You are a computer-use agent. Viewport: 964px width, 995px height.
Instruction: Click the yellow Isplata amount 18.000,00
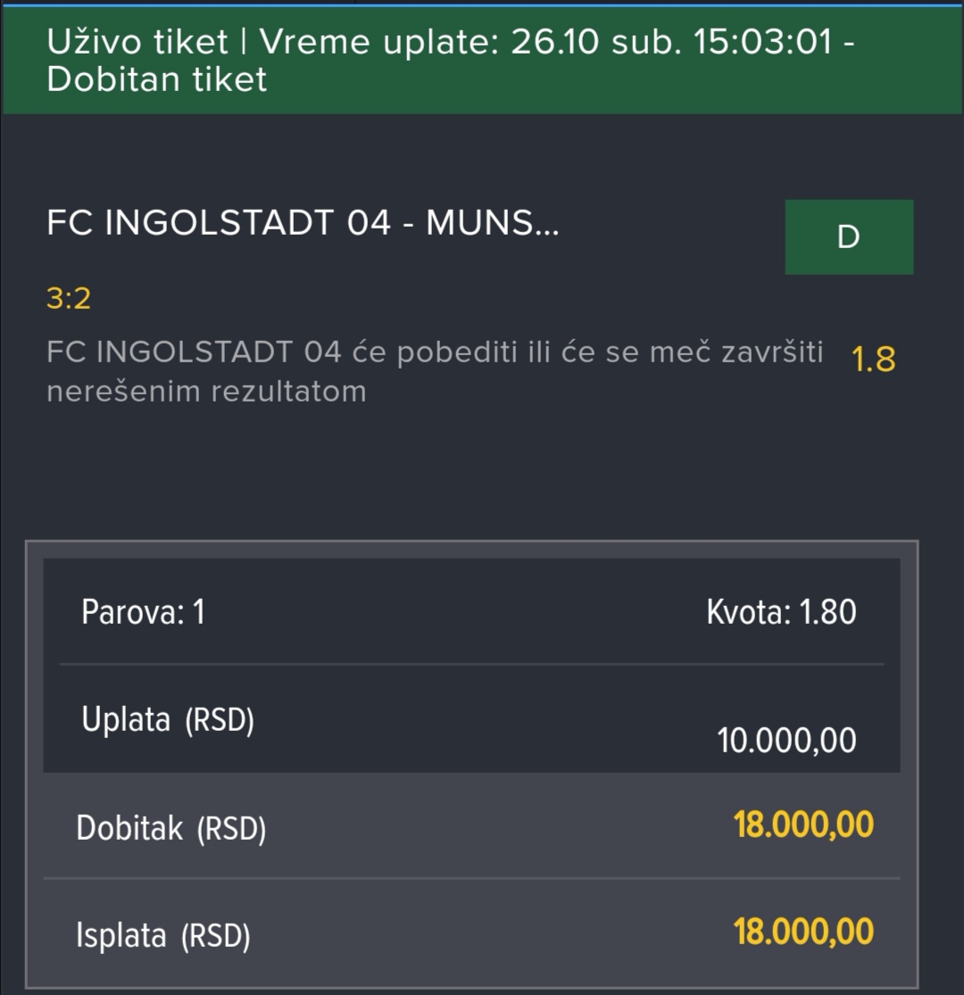(803, 932)
